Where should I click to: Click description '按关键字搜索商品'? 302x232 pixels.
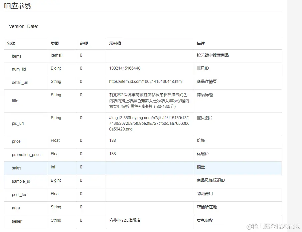(x=213, y=55)
